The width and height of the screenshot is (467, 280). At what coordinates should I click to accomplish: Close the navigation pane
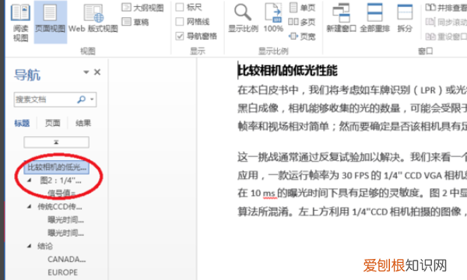point(97,72)
